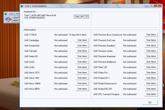Start demo for UAD Pultec-Pro

pos(151,72)
